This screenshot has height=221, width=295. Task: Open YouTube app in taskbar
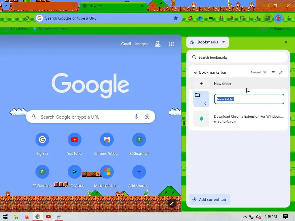pos(48,217)
